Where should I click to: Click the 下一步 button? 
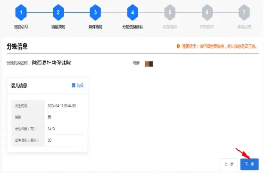(249, 165)
